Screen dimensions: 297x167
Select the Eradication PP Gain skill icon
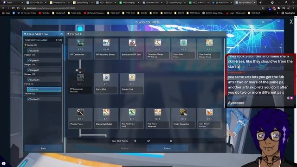coord(132,43)
